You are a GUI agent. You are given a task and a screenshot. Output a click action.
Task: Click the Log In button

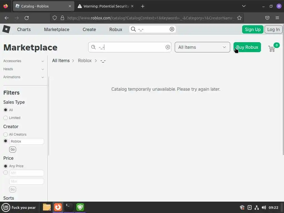coord(273,29)
